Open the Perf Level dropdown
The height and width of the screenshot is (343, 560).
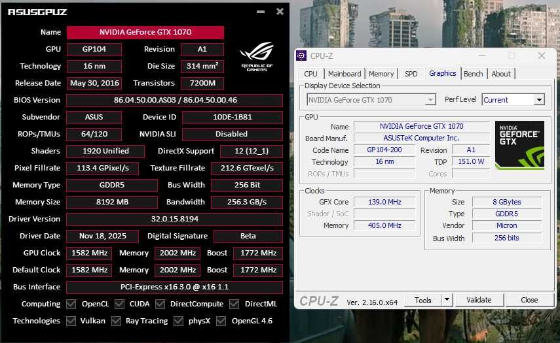pos(539,100)
